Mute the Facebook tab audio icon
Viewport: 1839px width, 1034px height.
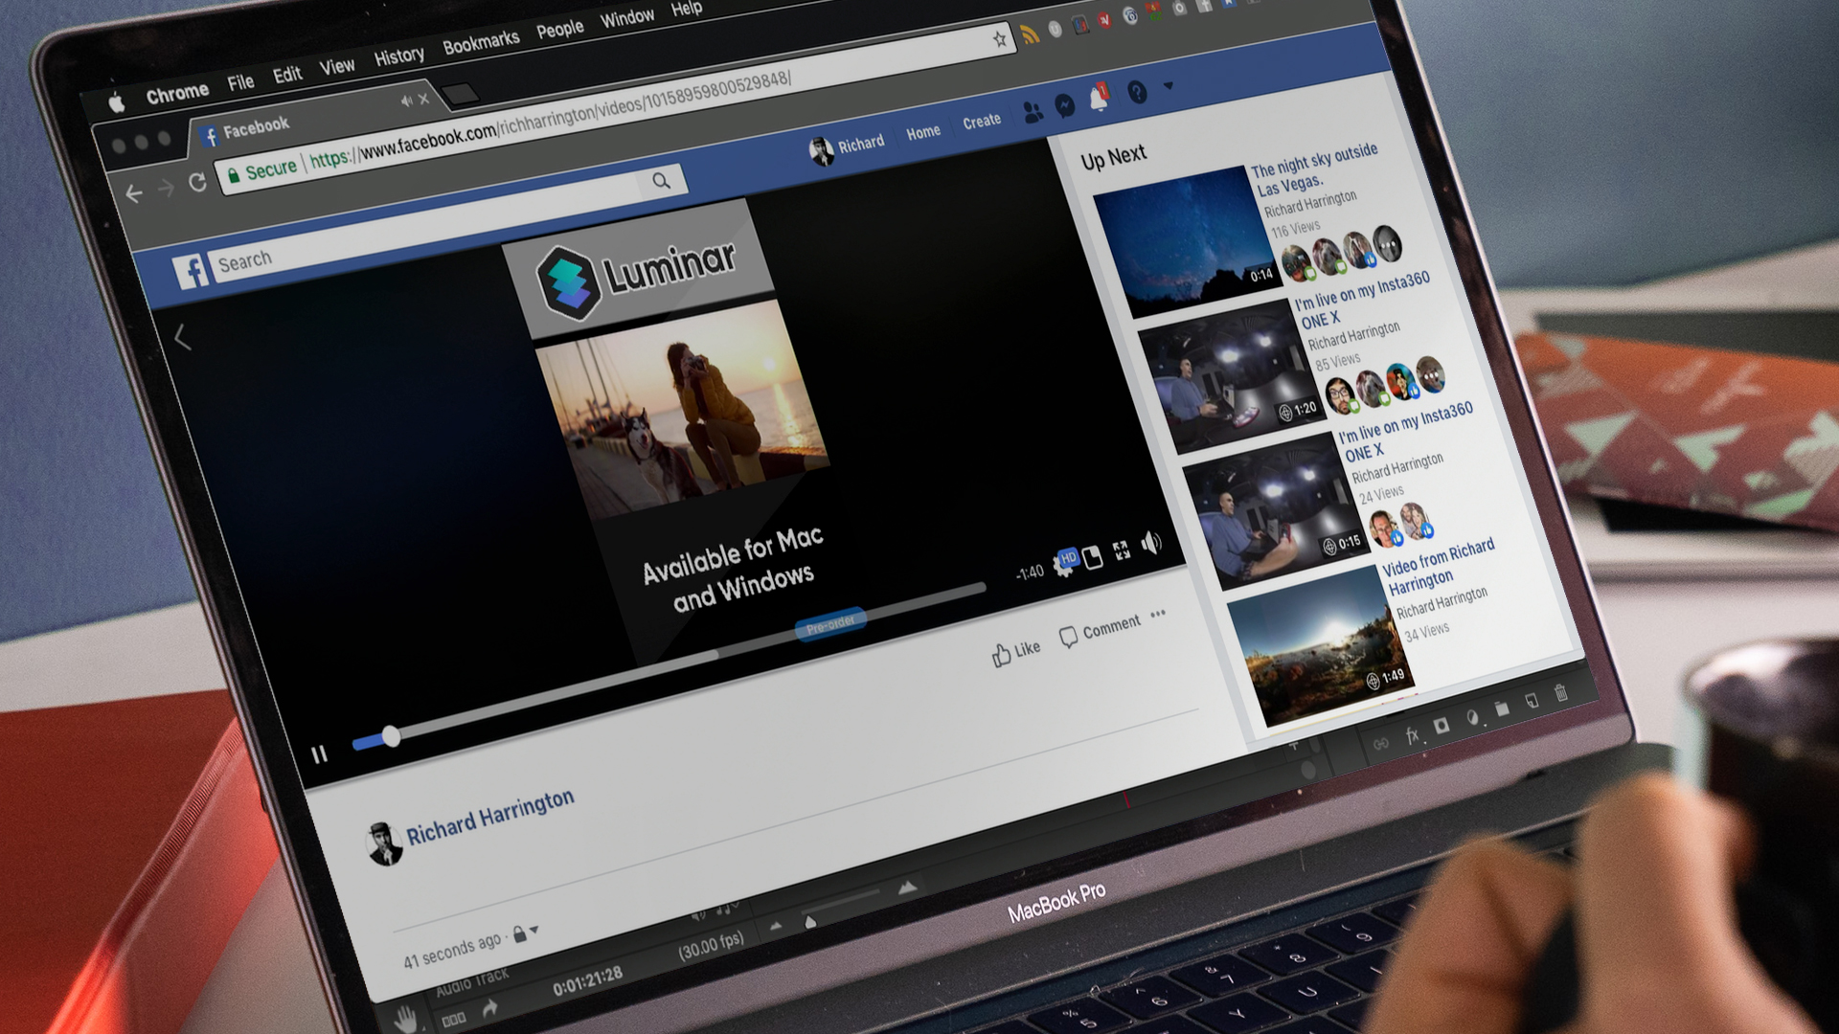[406, 101]
